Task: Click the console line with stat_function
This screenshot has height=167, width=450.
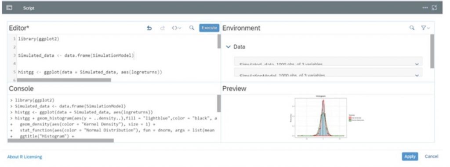Action: point(117,130)
